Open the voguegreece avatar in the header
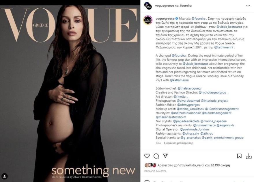Screen dimensions: 254x182 [148, 6]
